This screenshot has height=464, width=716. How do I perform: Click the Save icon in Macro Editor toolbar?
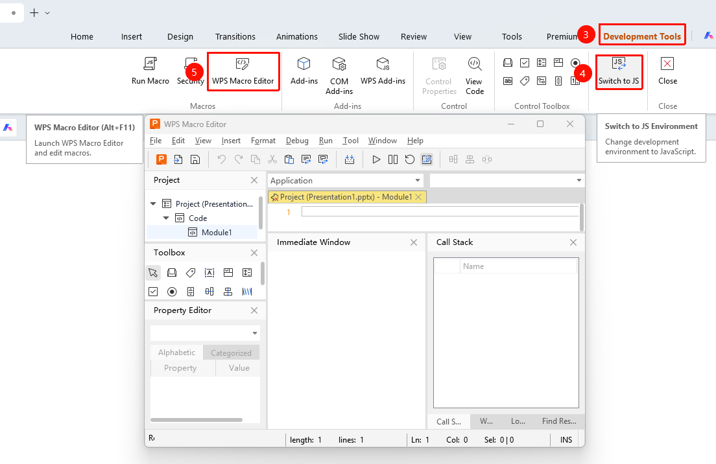(195, 159)
